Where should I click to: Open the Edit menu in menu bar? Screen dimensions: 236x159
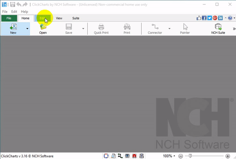tap(14, 11)
